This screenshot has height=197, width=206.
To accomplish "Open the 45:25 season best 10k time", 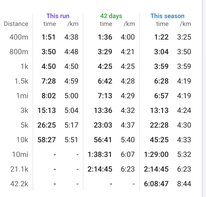I will coord(159,140).
